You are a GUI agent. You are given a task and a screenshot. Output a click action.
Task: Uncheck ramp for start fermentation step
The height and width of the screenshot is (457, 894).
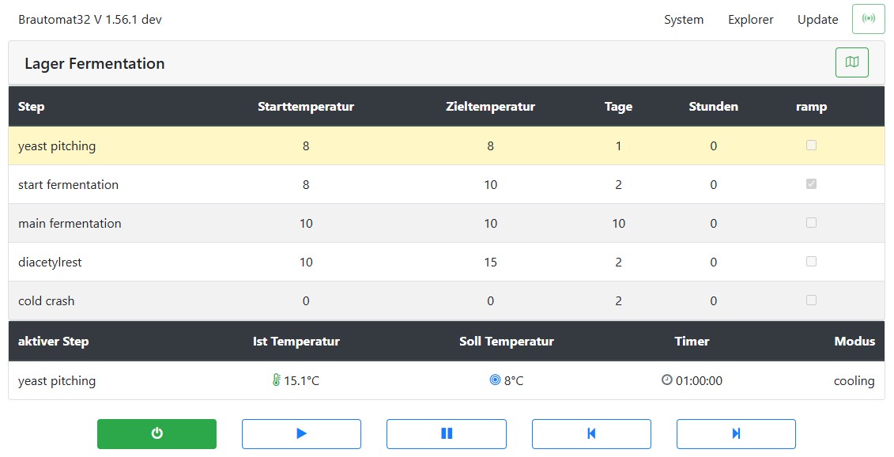811,184
